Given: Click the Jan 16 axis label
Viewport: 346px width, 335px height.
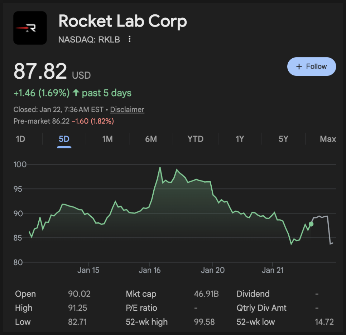Looking at the screenshot, I should 150,270.
